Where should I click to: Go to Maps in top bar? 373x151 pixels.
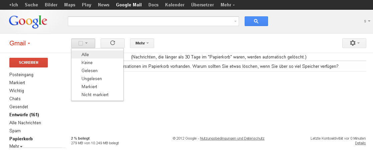[x=70, y=5]
